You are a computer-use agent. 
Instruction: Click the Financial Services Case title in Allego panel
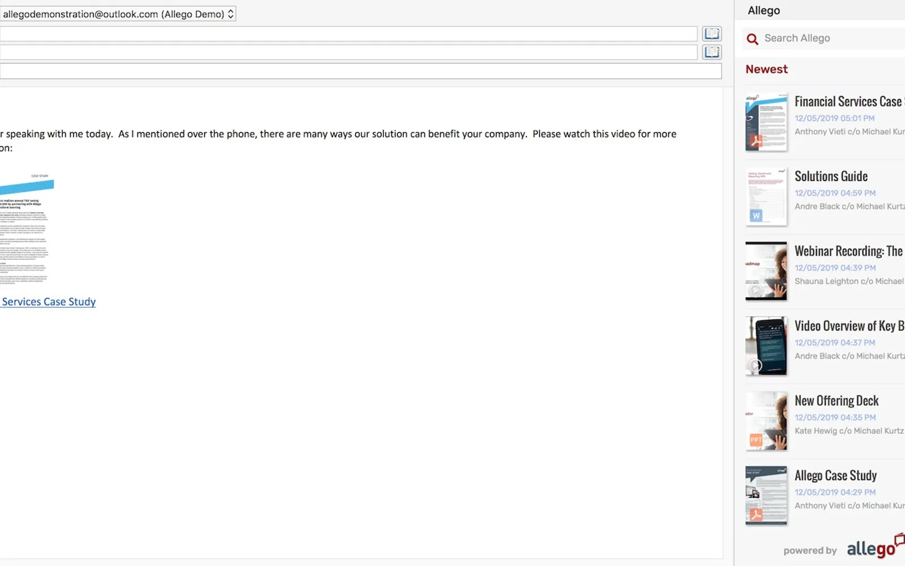849,101
